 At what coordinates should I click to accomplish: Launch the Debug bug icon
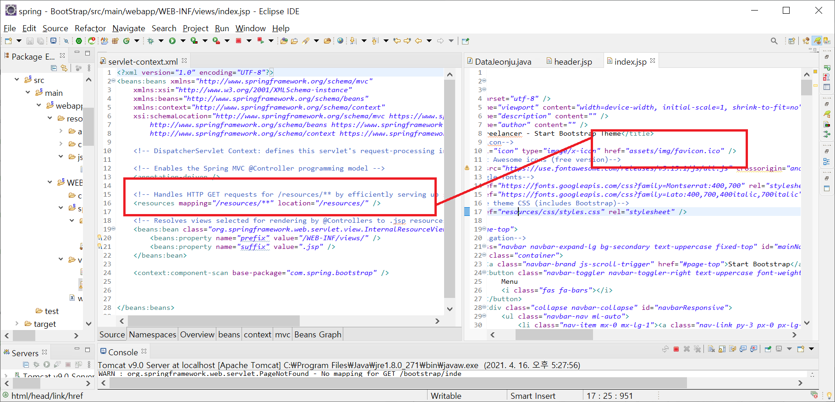pos(150,41)
